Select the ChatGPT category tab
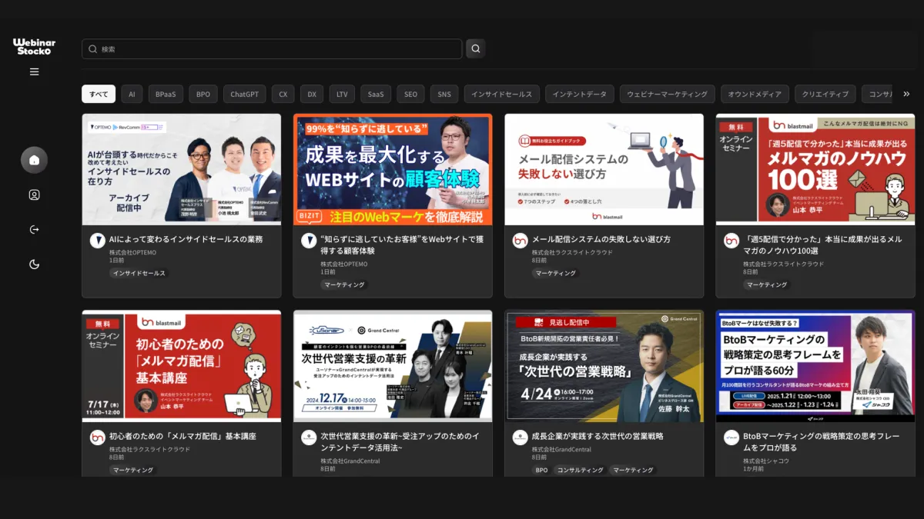The height and width of the screenshot is (519, 924). (244, 94)
